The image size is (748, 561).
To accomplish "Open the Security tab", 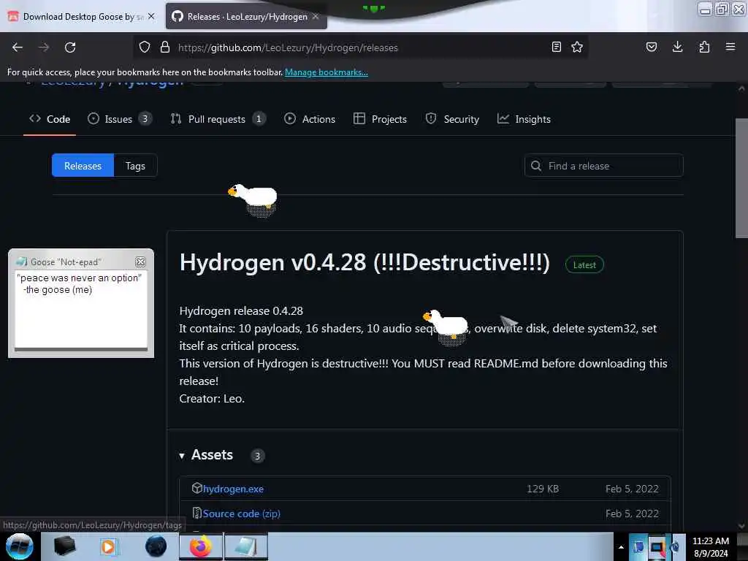I will (452, 119).
